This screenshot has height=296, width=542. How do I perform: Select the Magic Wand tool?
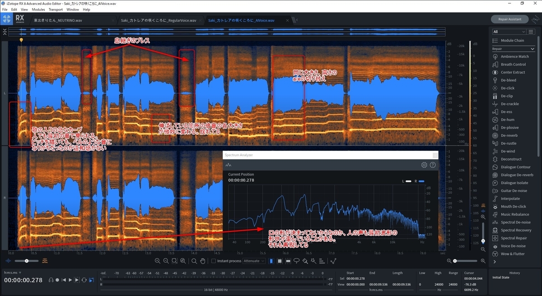313,261
